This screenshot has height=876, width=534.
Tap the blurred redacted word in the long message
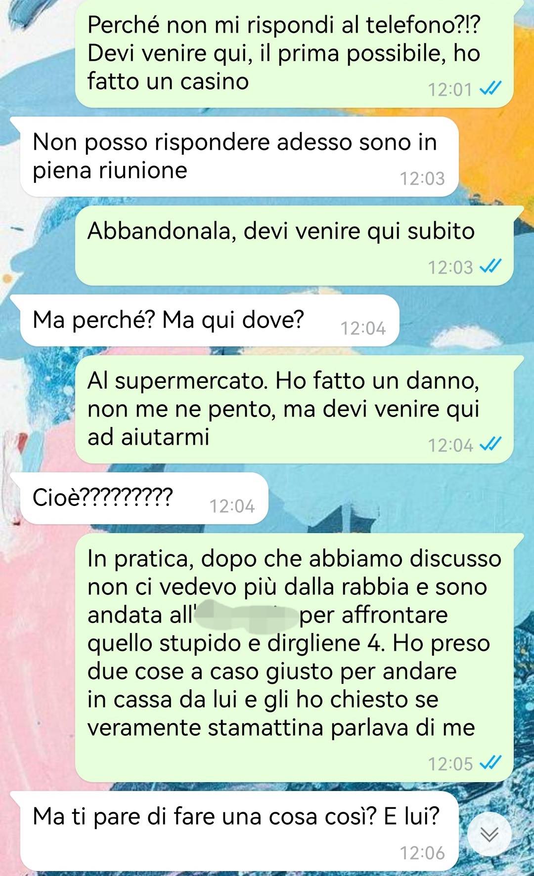[246, 615]
